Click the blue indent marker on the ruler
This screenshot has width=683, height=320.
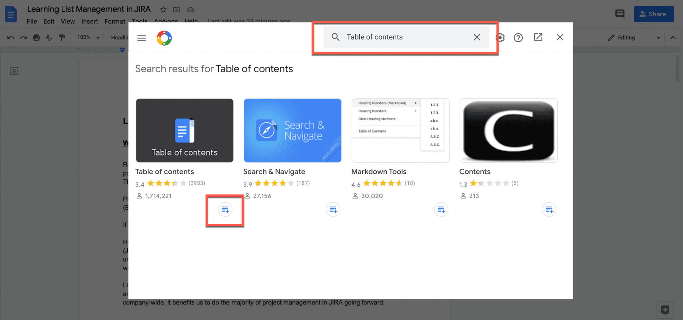pos(122,50)
